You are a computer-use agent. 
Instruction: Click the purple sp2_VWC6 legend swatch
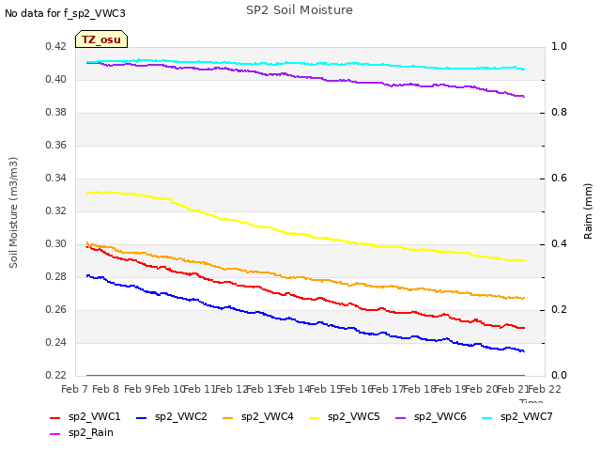[401, 418]
